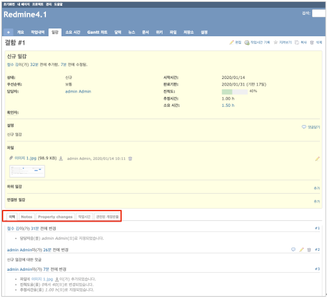
Task: Click download icon in journal #3 file entry
Action: pos(57,279)
